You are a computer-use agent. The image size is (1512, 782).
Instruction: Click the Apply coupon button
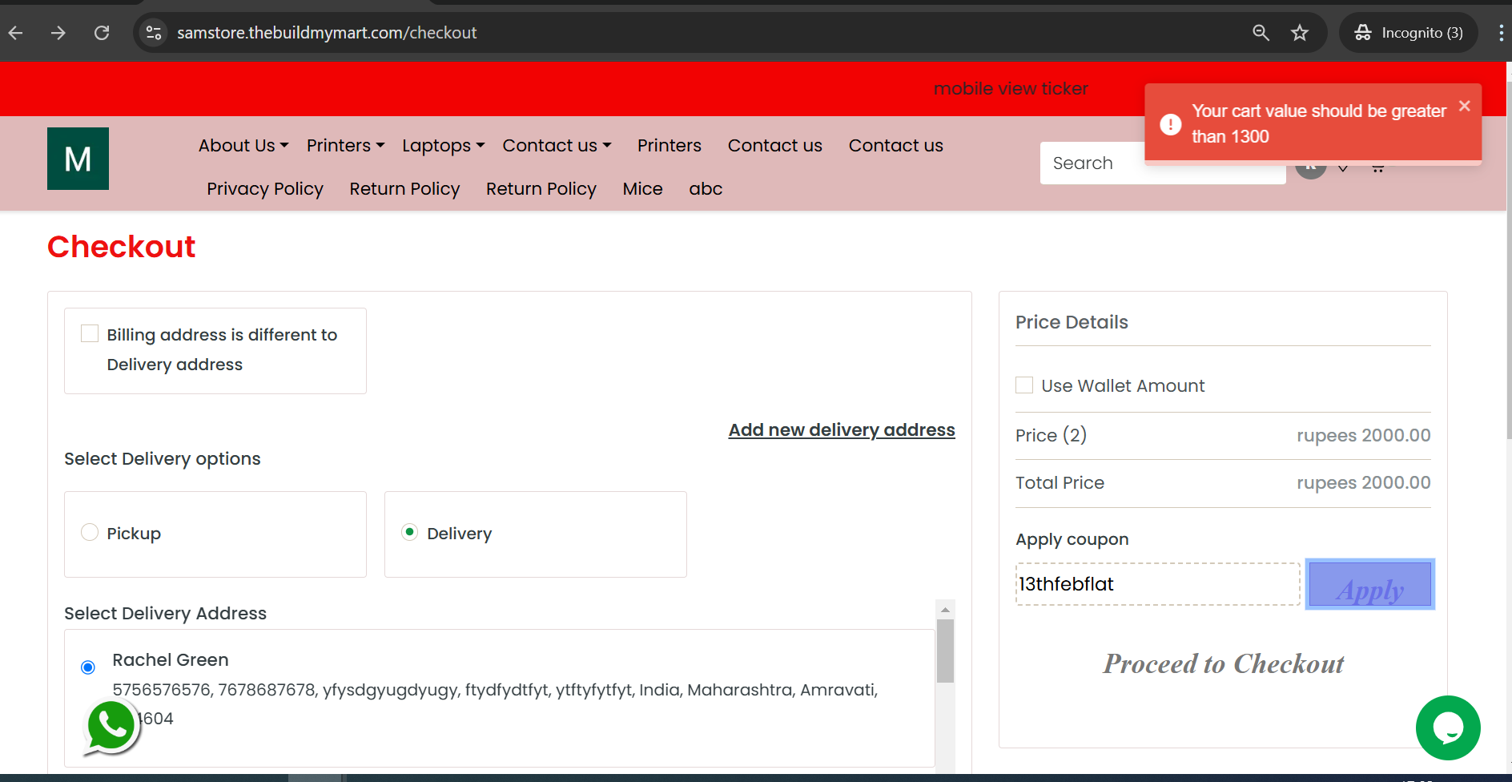(1369, 584)
